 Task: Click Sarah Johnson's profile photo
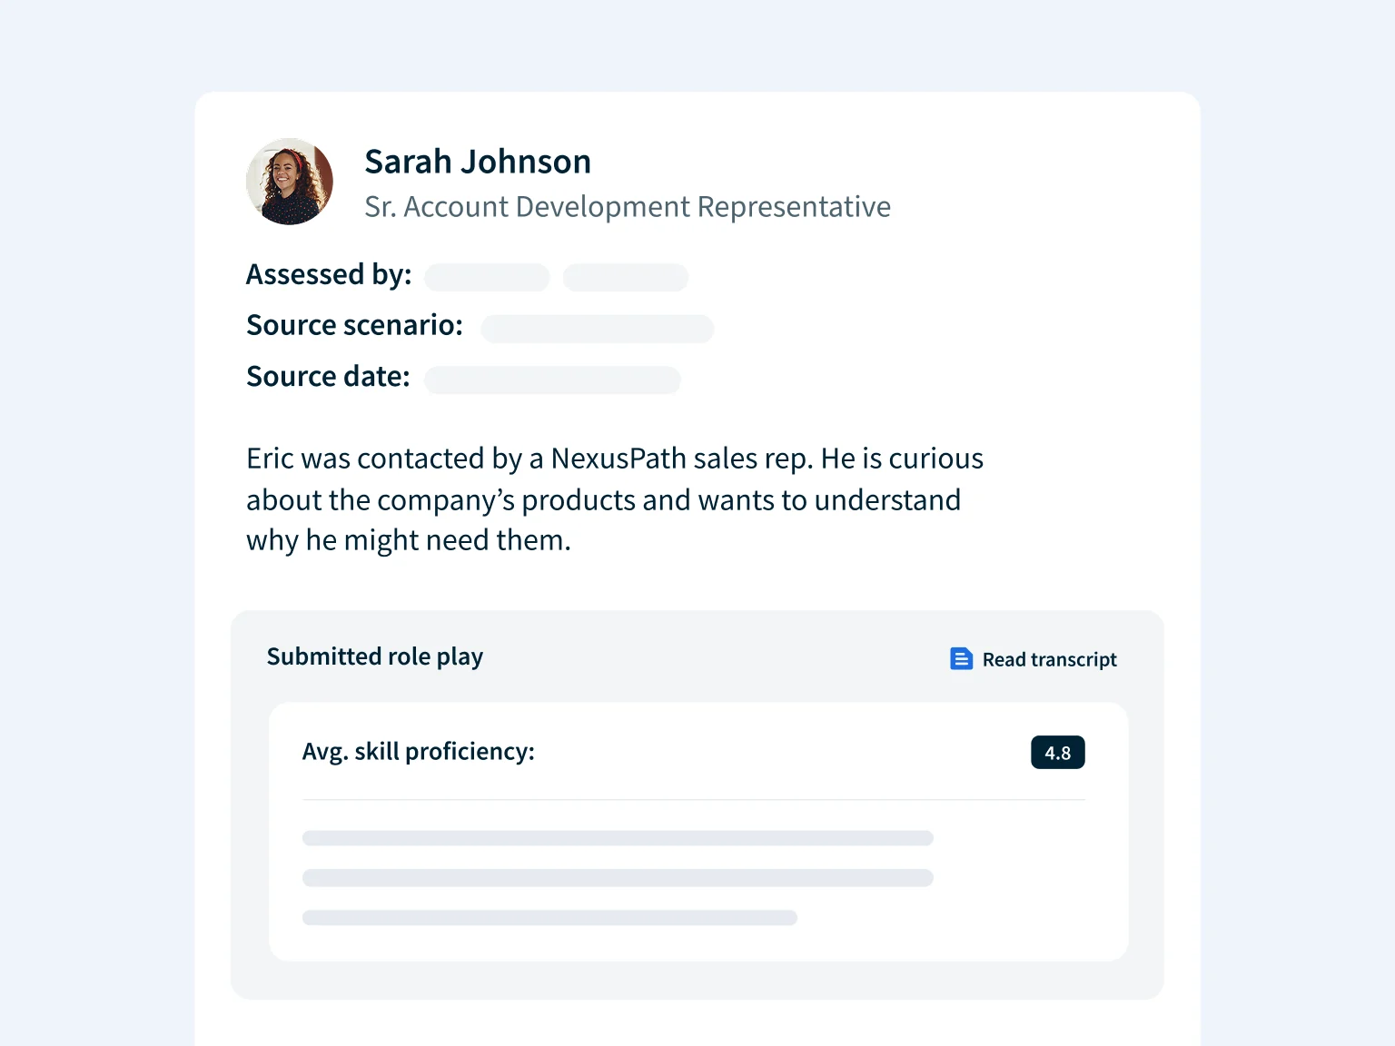[290, 182]
